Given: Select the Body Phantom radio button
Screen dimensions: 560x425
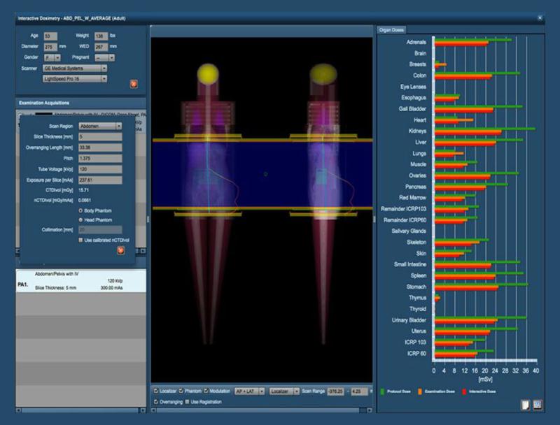Looking at the screenshot, I should [79, 210].
